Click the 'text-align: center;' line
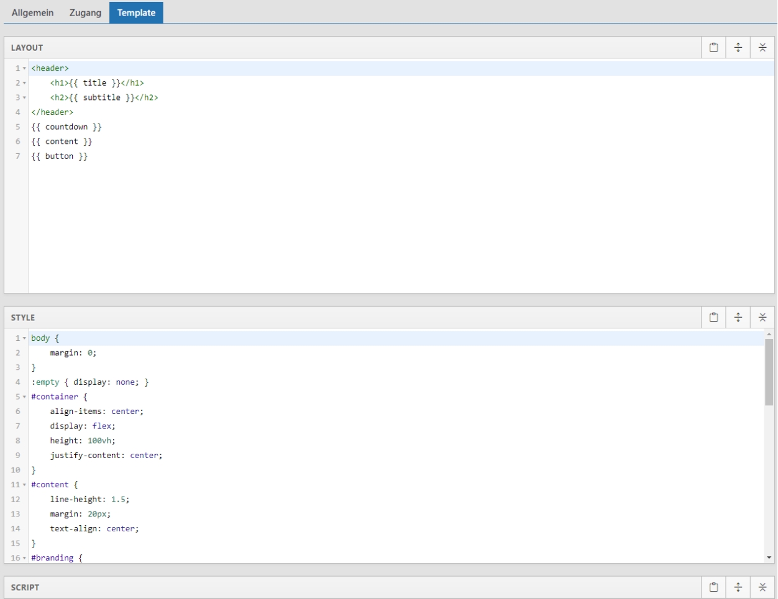This screenshot has height=599, width=778. (x=94, y=529)
